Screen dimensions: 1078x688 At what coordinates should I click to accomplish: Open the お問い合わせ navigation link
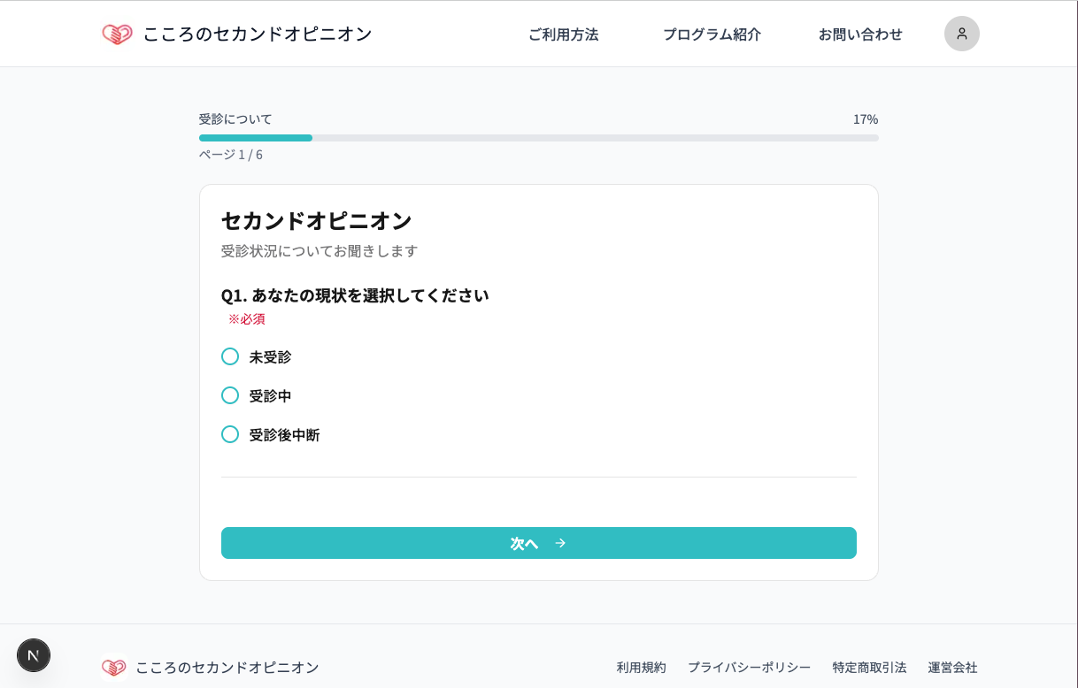click(860, 34)
